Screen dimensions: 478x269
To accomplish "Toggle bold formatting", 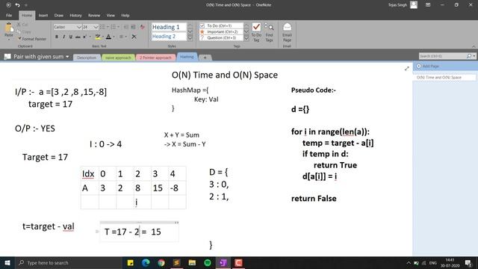I will coord(57,37).
